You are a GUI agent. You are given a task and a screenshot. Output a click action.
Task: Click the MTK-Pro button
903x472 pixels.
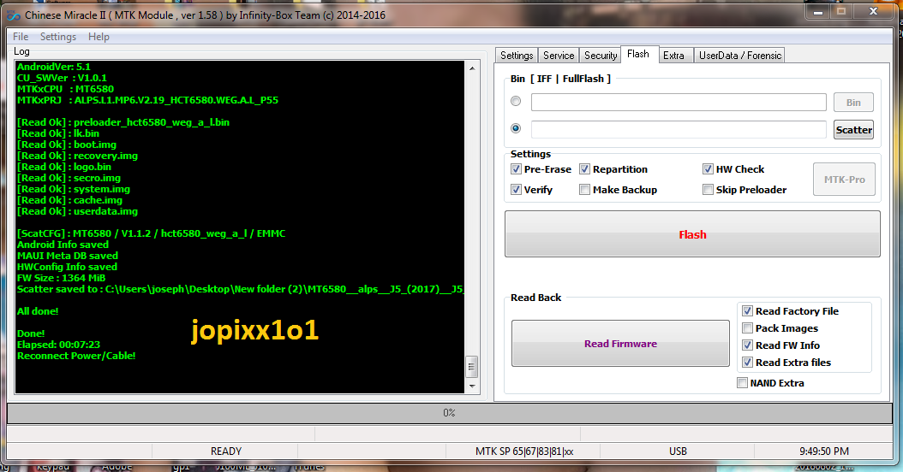click(844, 180)
